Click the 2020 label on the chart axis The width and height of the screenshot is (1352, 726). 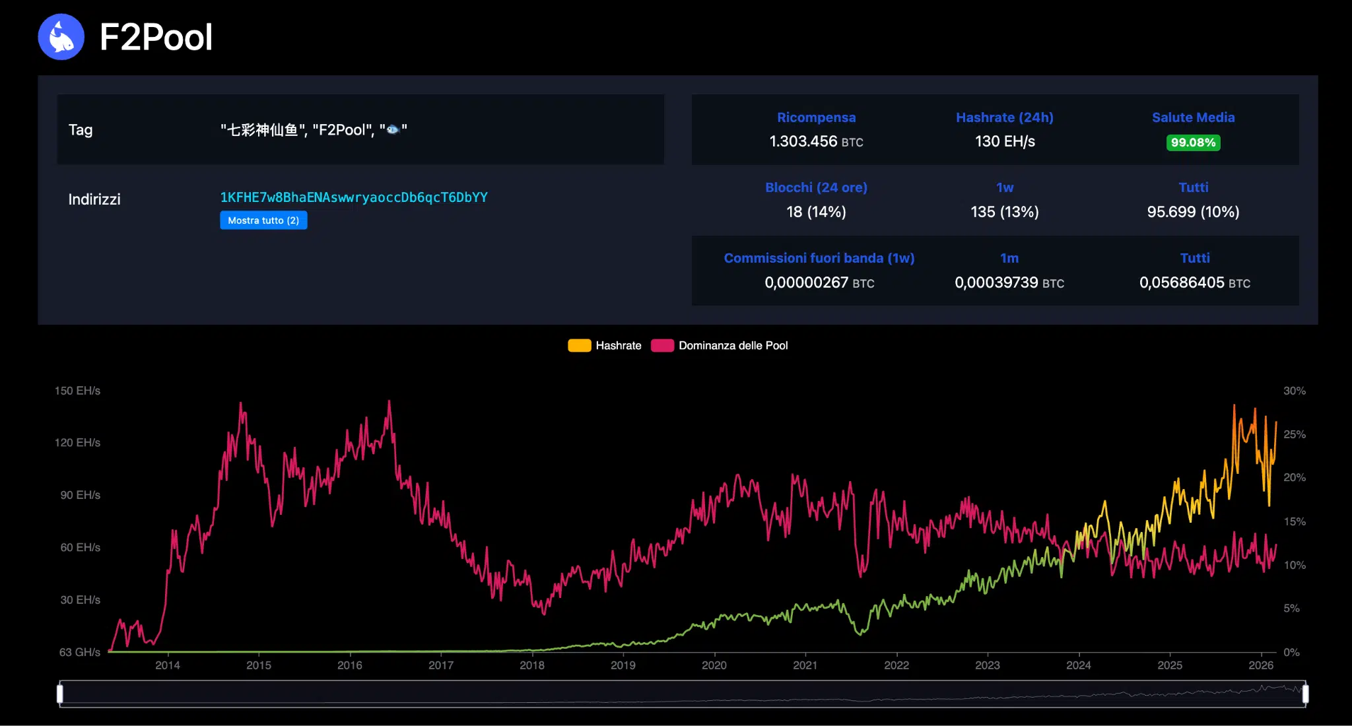tap(715, 666)
